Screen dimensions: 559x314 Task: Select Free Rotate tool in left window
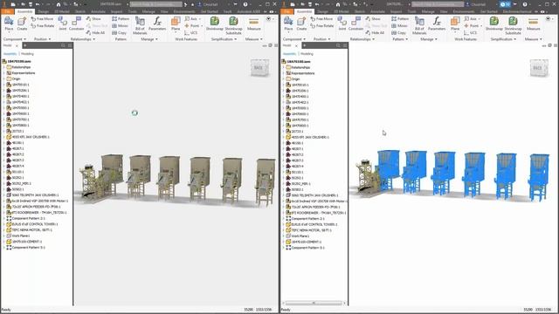tap(43, 25)
